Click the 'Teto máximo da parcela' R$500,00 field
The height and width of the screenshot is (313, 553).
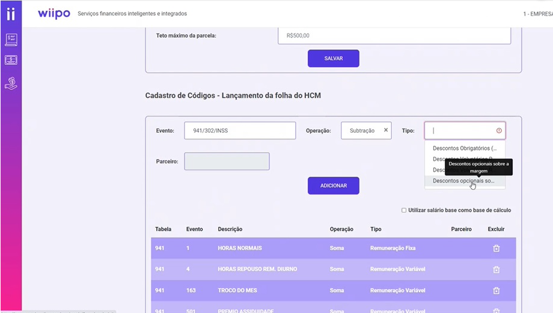pos(394,35)
